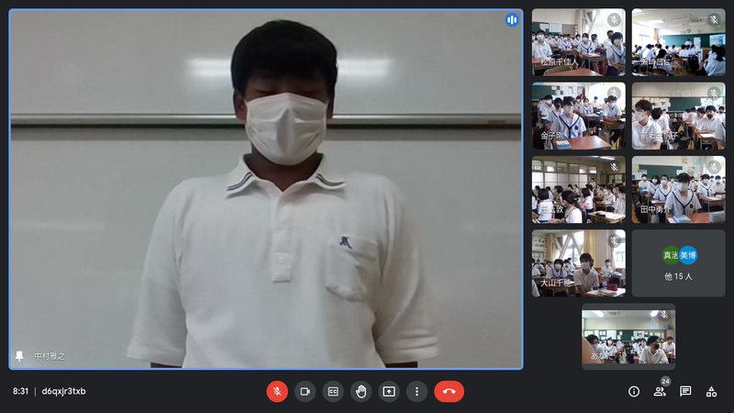This screenshot has height=413, width=734.
Task: Click the present screen icon
Action: (389, 391)
